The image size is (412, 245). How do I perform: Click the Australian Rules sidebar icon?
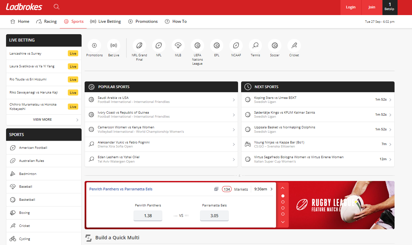[x=13, y=161]
